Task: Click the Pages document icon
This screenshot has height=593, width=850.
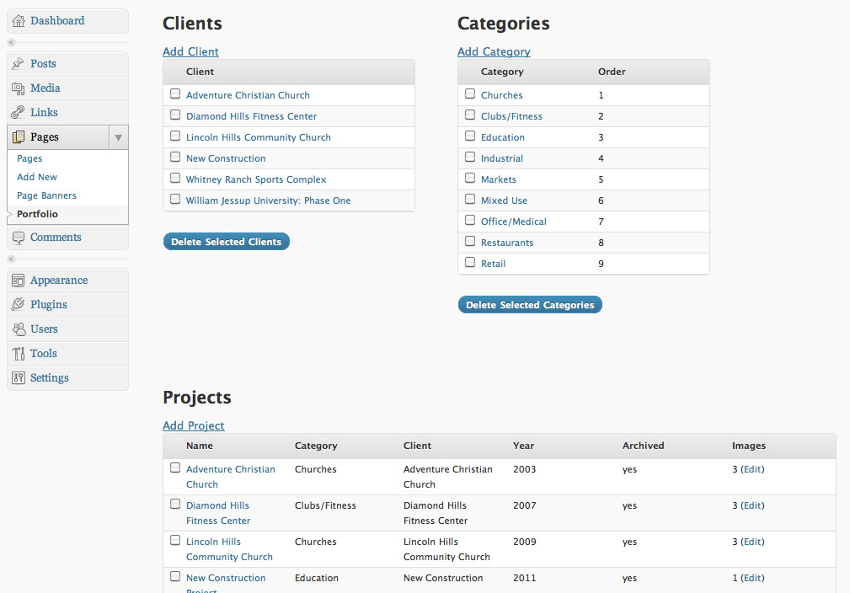Action: click(18, 136)
